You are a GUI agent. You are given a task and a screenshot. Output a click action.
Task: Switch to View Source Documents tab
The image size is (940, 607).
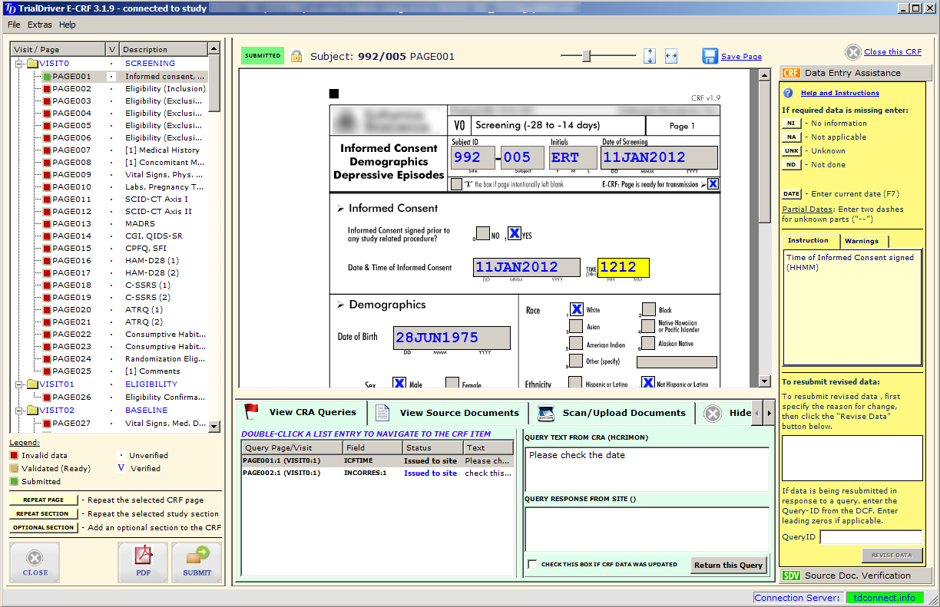pos(449,413)
